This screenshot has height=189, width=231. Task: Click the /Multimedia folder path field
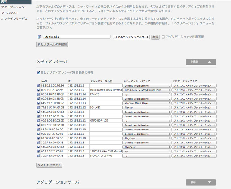tap(76, 37)
